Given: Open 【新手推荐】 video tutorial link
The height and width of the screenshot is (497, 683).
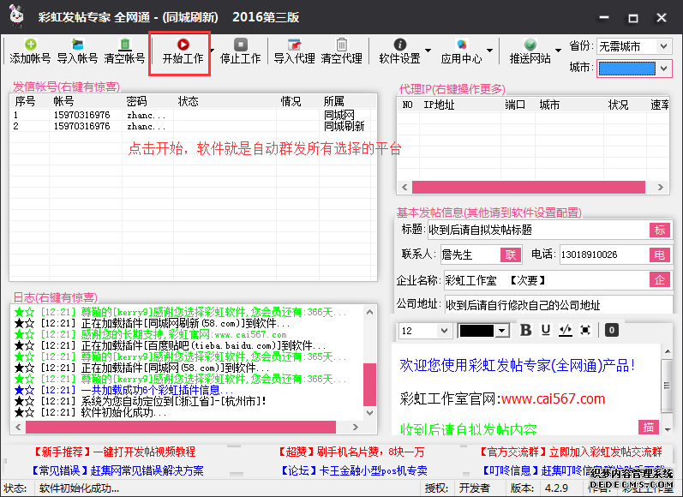Looking at the screenshot, I should tap(115, 452).
